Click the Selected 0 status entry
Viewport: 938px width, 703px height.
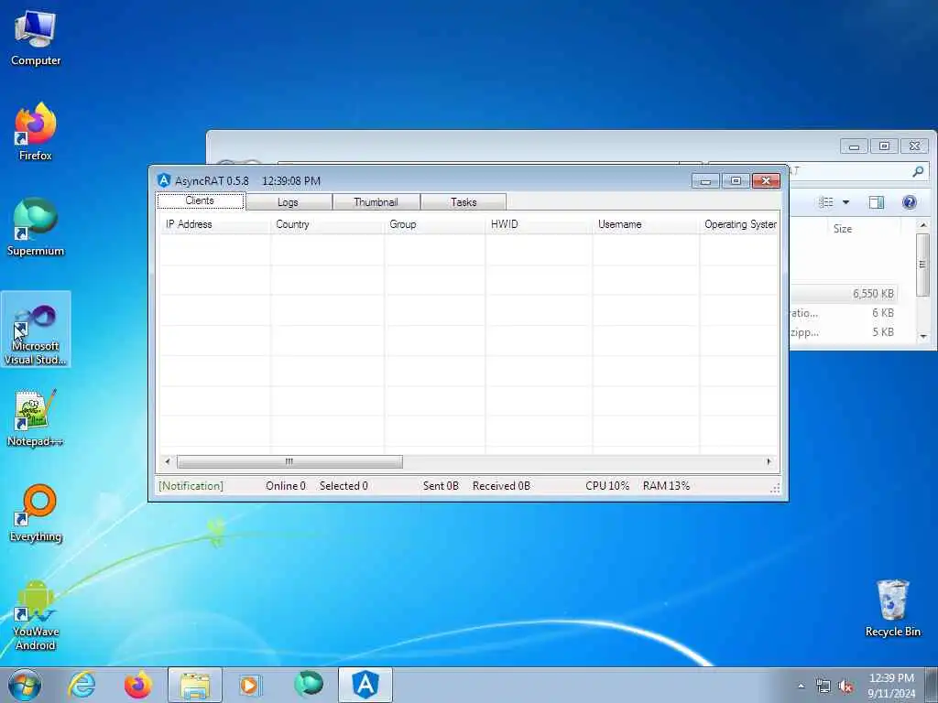click(x=344, y=486)
